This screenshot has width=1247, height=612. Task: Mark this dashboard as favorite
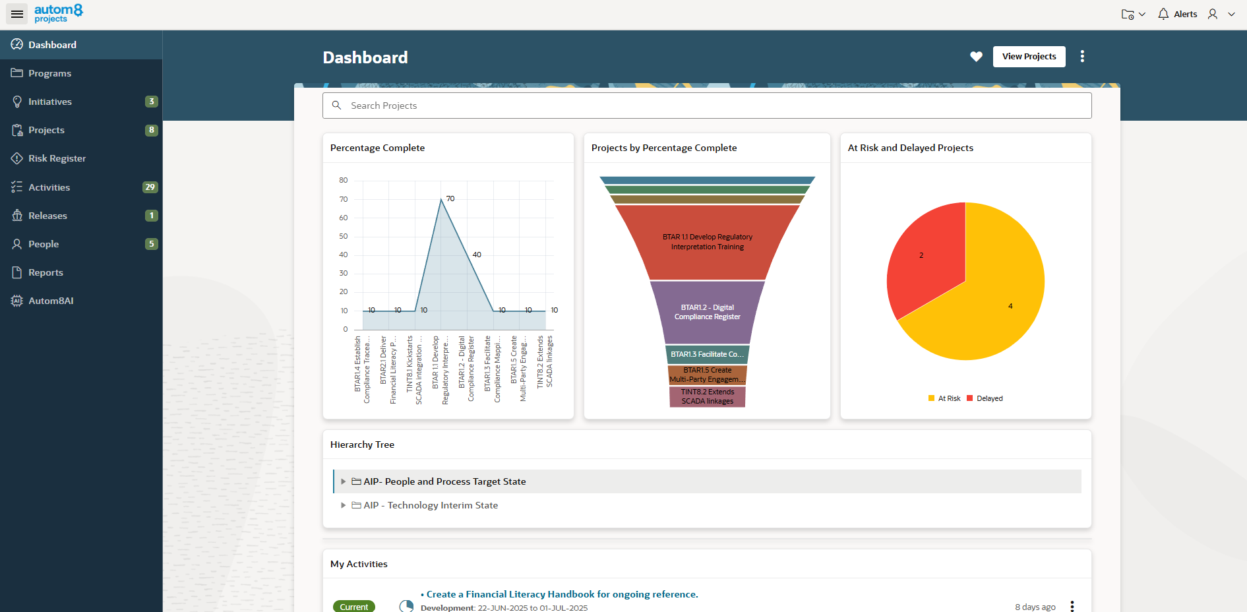pyautogui.click(x=977, y=57)
